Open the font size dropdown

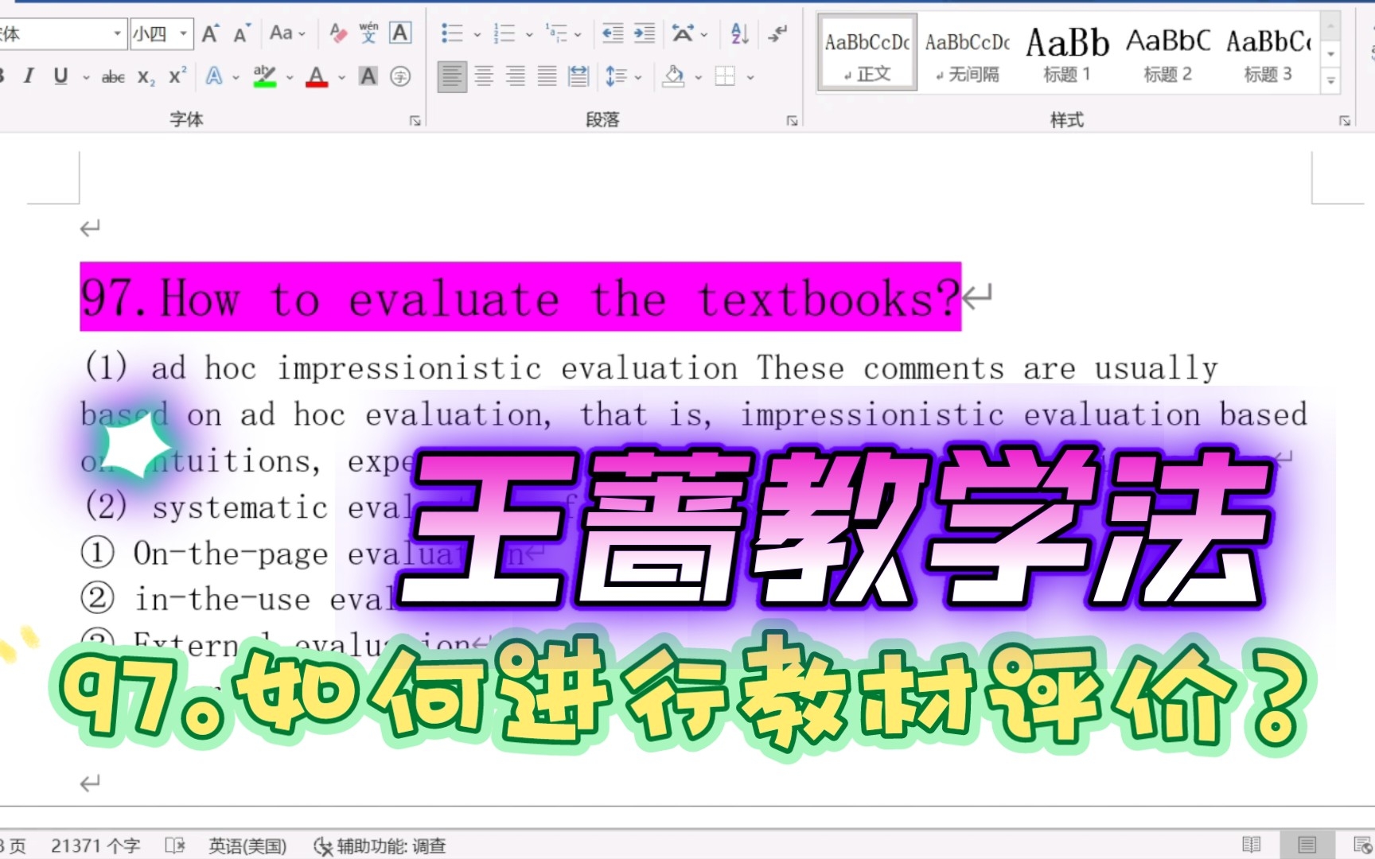click(x=182, y=33)
